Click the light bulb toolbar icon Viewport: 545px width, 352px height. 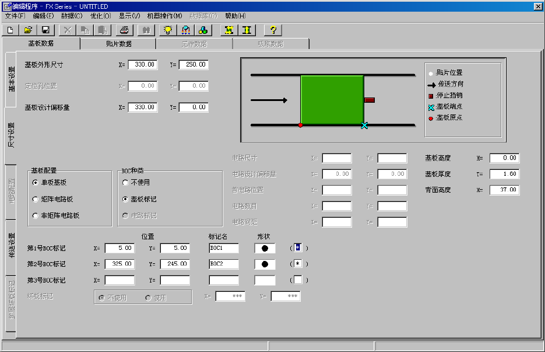(x=168, y=30)
